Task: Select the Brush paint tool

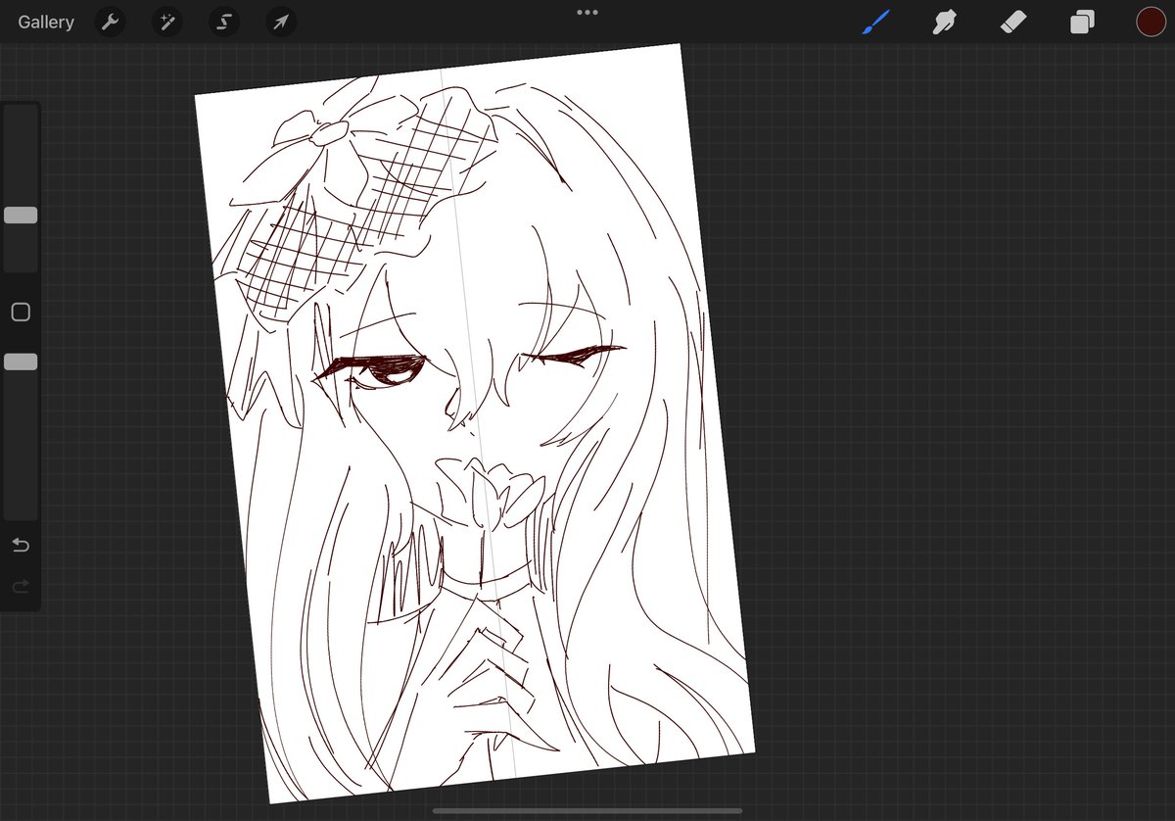Action: [875, 22]
